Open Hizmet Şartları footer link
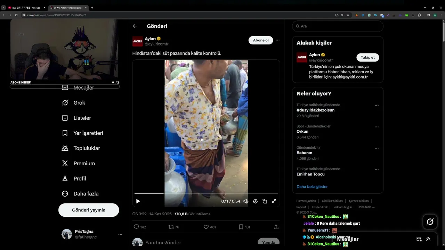 pos(306,201)
